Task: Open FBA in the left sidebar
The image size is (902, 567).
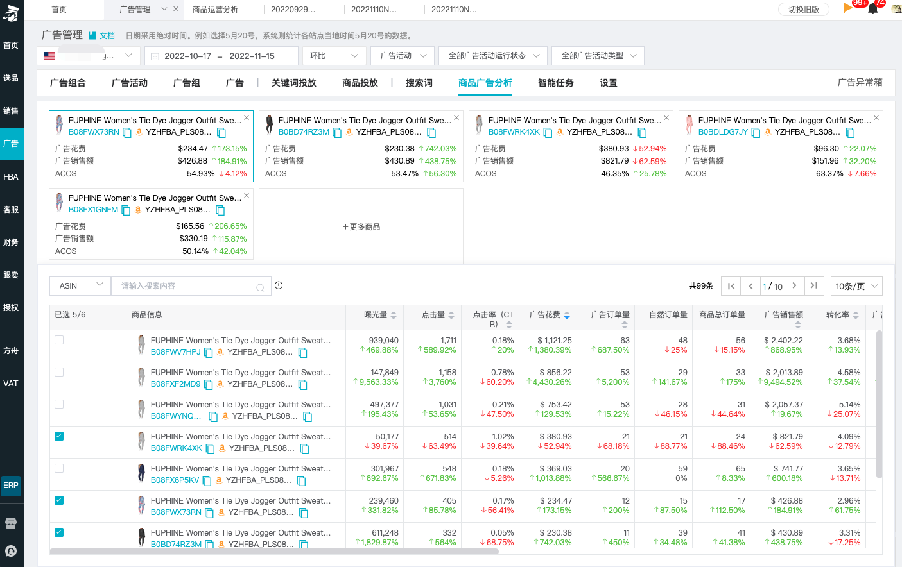Action: pos(11,176)
